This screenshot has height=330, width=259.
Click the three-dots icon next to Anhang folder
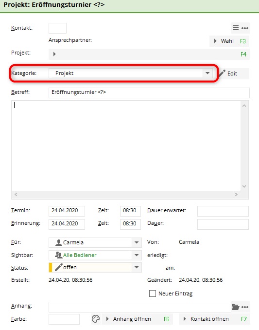click(x=245, y=307)
